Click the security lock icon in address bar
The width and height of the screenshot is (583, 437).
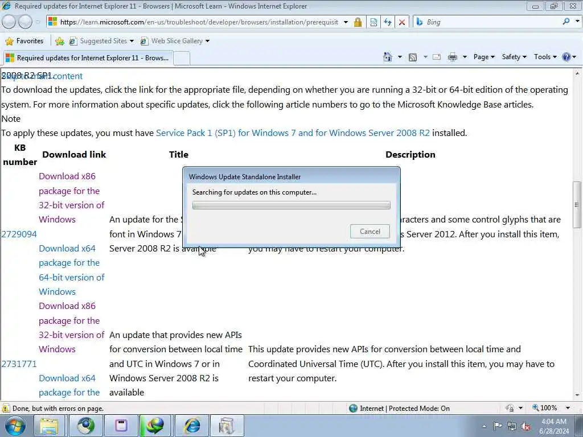tap(358, 22)
